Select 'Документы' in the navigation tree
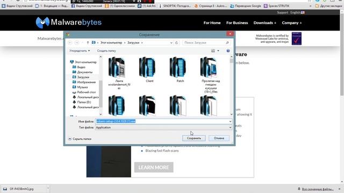 pos(82,72)
